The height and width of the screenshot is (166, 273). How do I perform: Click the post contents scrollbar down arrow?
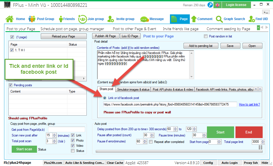[191, 77]
